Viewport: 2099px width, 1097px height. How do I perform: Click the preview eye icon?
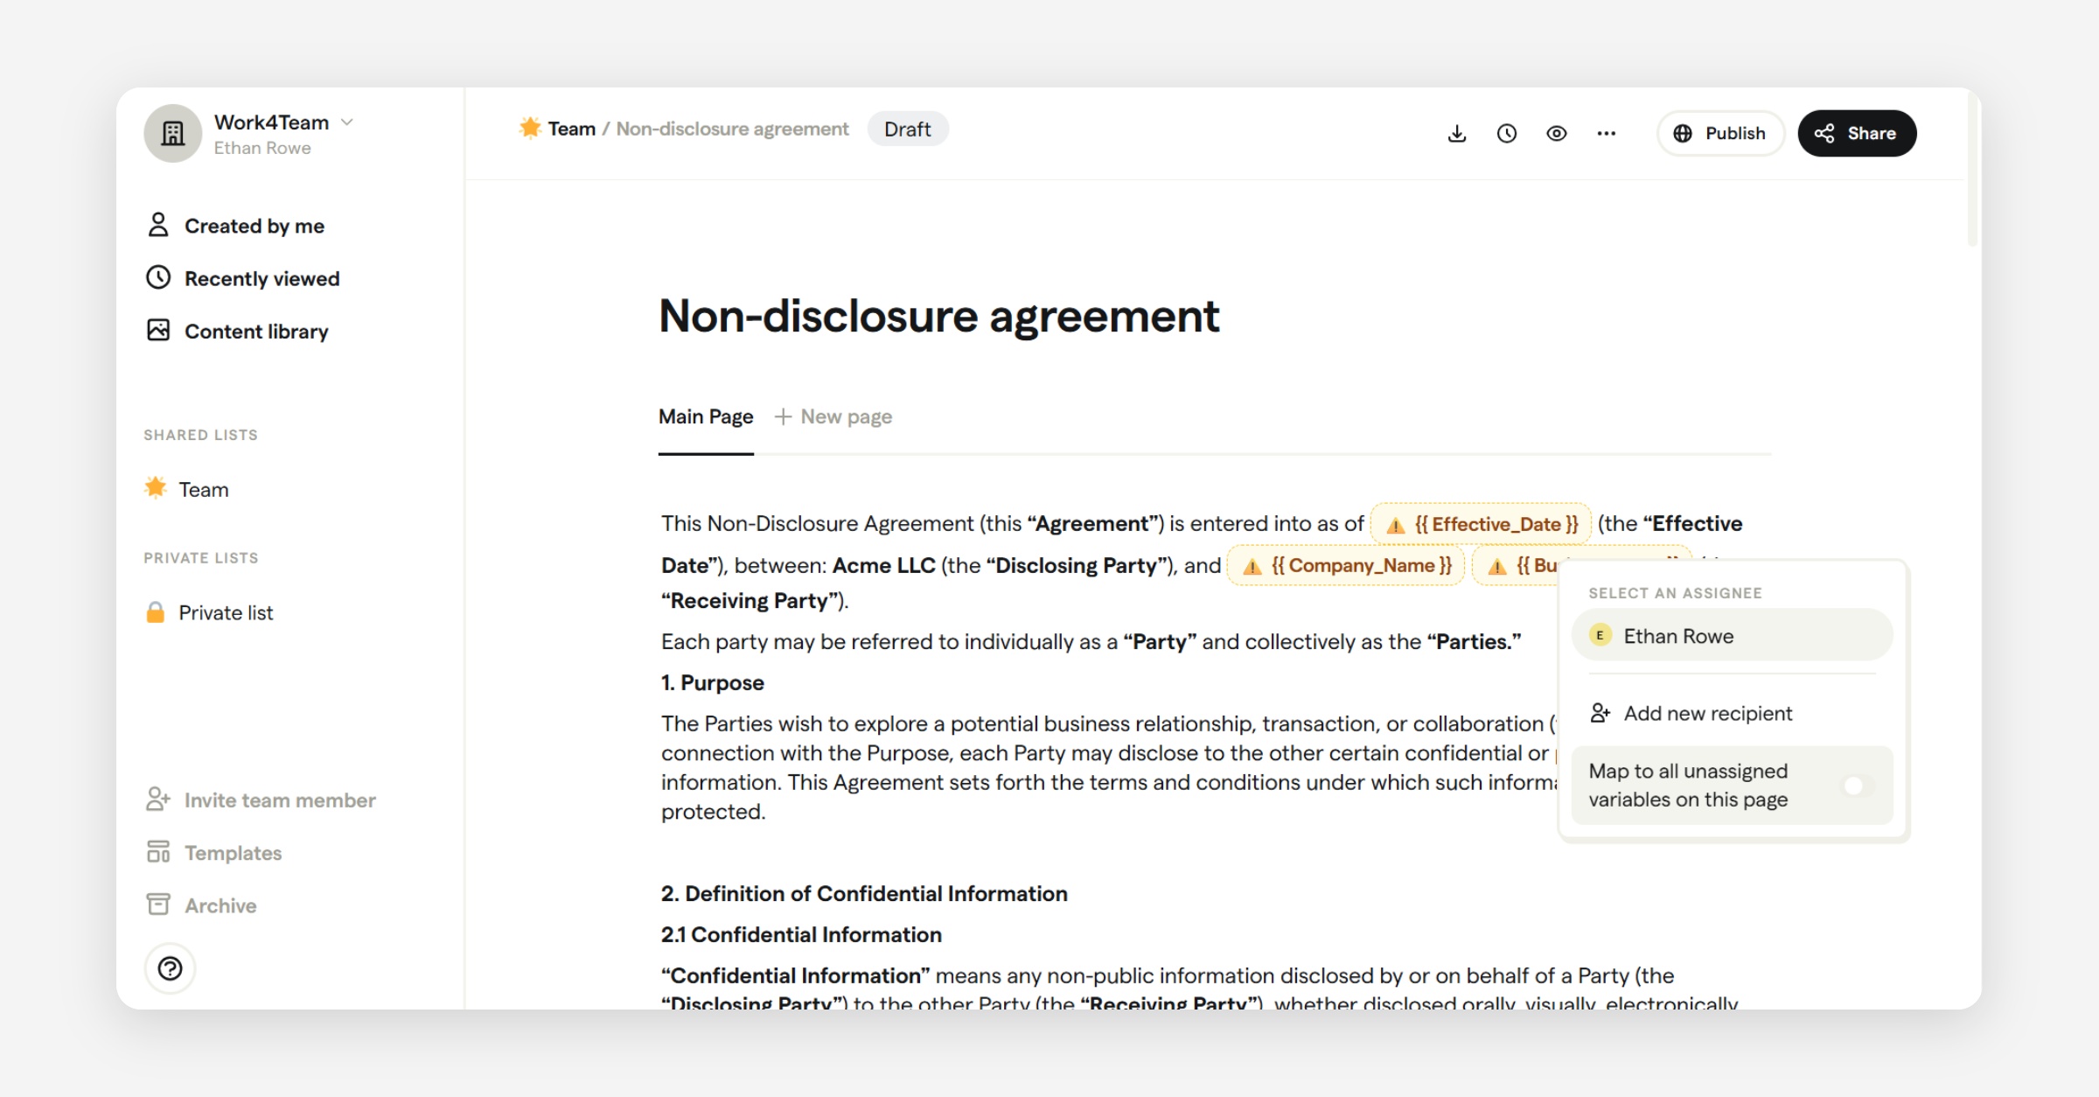pos(1556,133)
